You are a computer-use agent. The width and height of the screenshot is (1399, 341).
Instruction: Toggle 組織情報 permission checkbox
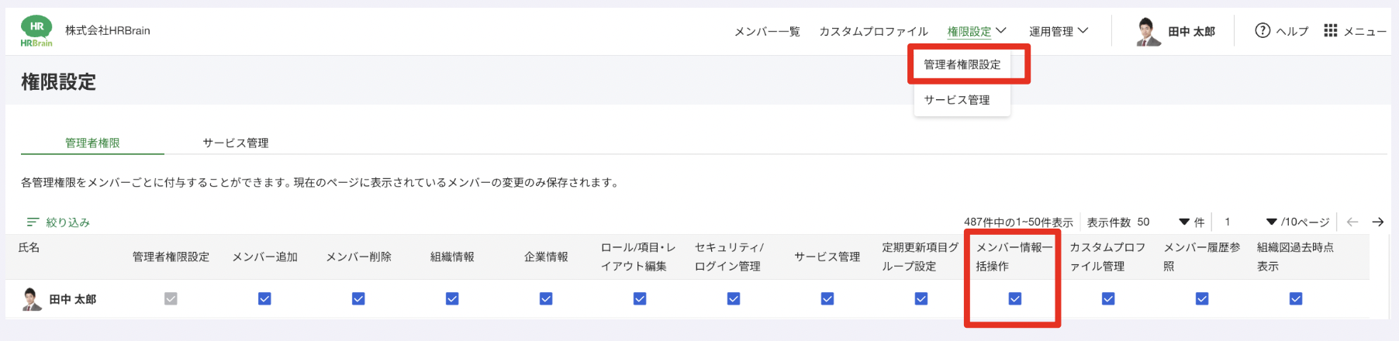pos(452,298)
